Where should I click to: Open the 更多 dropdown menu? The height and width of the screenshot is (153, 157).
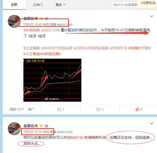click(x=61, y=5)
